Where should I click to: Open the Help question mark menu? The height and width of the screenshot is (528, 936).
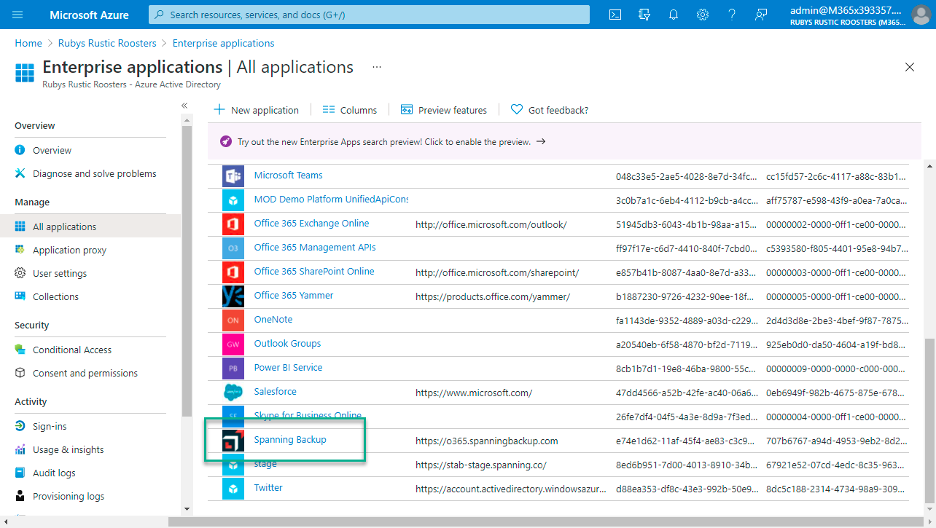point(732,15)
